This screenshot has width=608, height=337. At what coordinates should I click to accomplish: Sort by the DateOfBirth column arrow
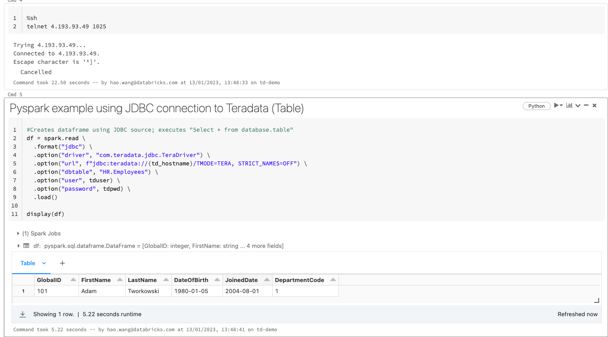coord(218,280)
